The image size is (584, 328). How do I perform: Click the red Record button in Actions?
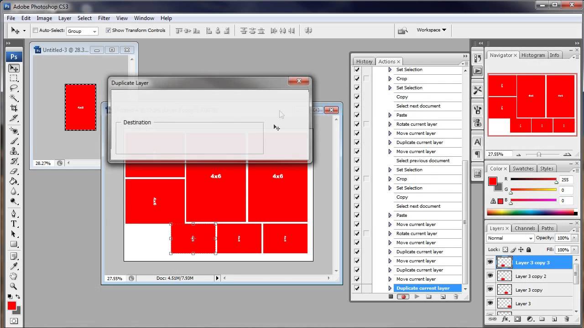coord(403,297)
